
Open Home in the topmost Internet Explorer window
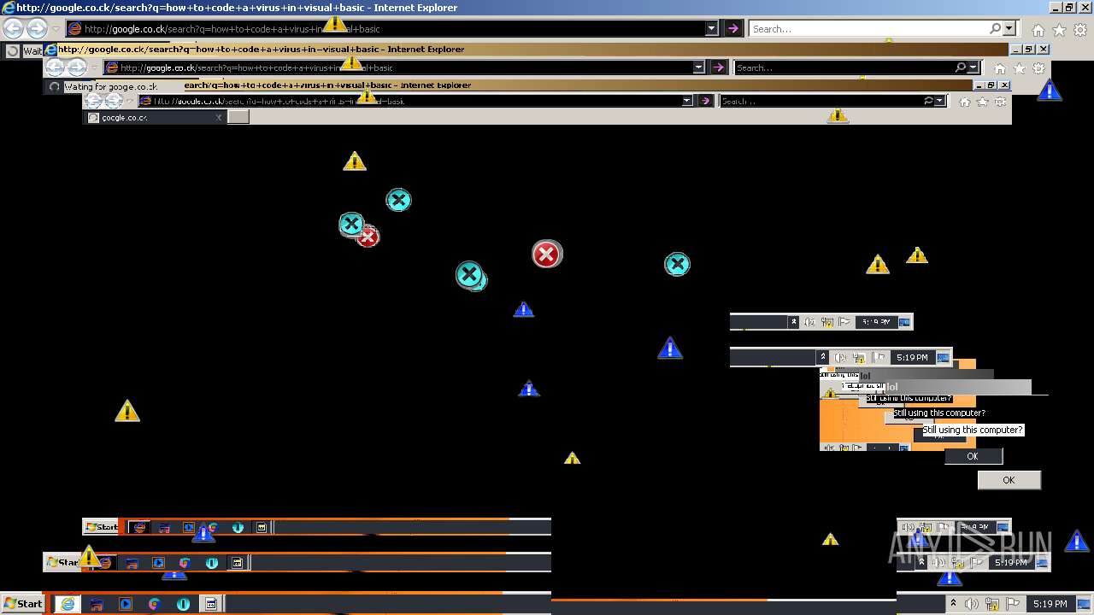(x=1038, y=30)
